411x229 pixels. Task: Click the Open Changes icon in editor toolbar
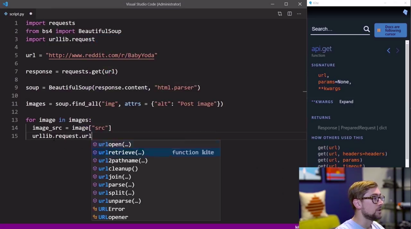tap(280, 14)
